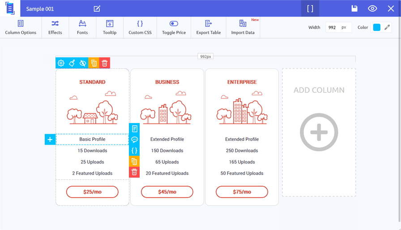The height and width of the screenshot is (230, 401).
Task: Open Toggle Price settings
Action: coord(174,27)
